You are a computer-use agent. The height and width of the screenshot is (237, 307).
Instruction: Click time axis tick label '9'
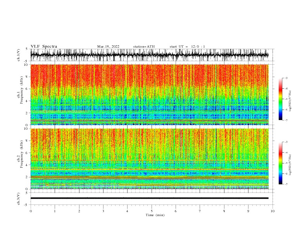[x=248, y=211]
